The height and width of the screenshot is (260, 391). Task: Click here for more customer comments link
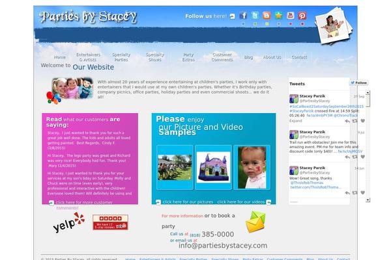pos(84,205)
